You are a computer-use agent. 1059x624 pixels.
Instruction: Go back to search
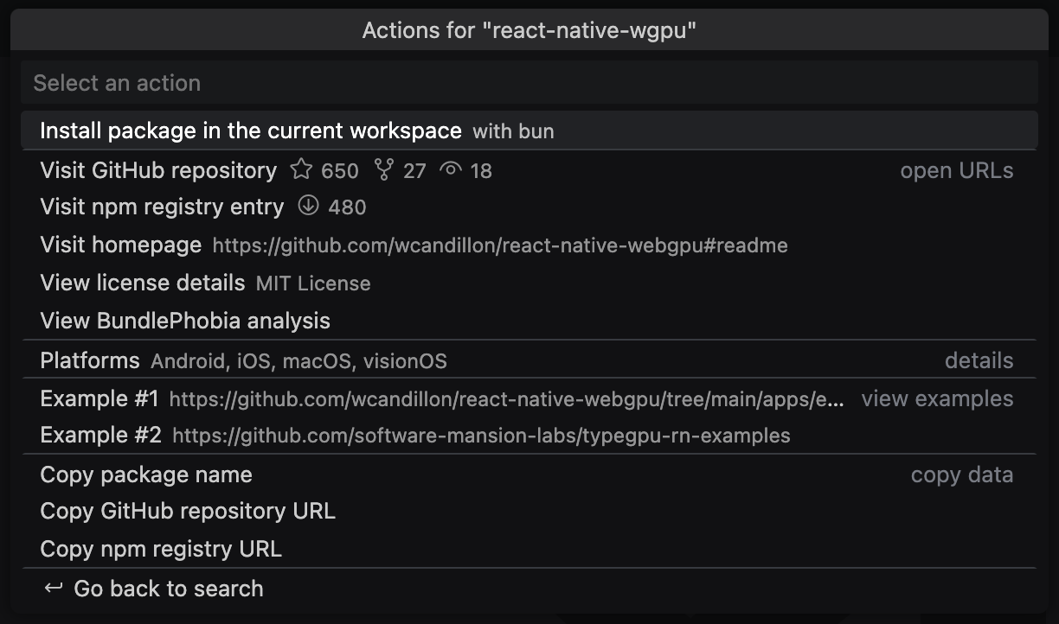pos(529,589)
